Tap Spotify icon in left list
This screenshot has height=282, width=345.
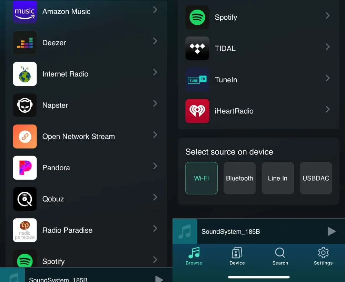click(x=24, y=259)
